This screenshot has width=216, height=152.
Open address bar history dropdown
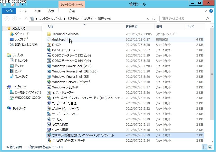pos(148,19)
